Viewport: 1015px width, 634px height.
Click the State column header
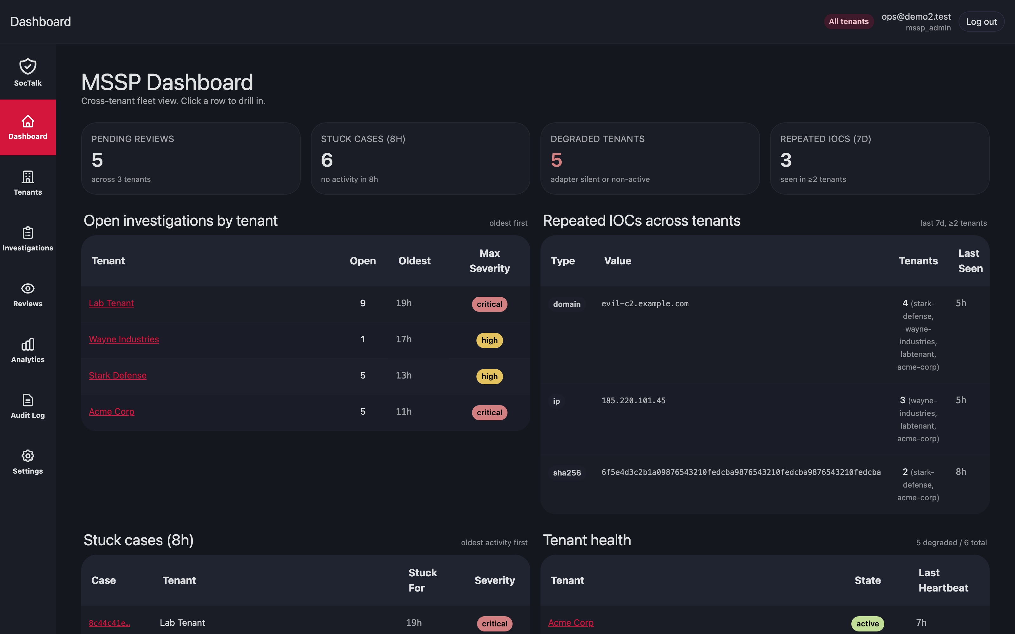(868, 580)
